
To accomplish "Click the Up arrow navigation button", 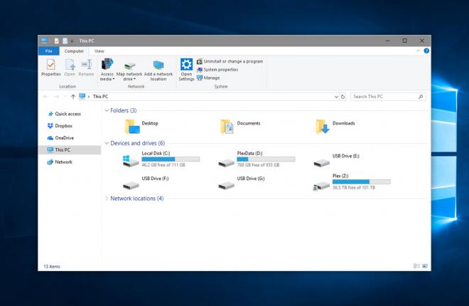I will click(x=72, y=96).
